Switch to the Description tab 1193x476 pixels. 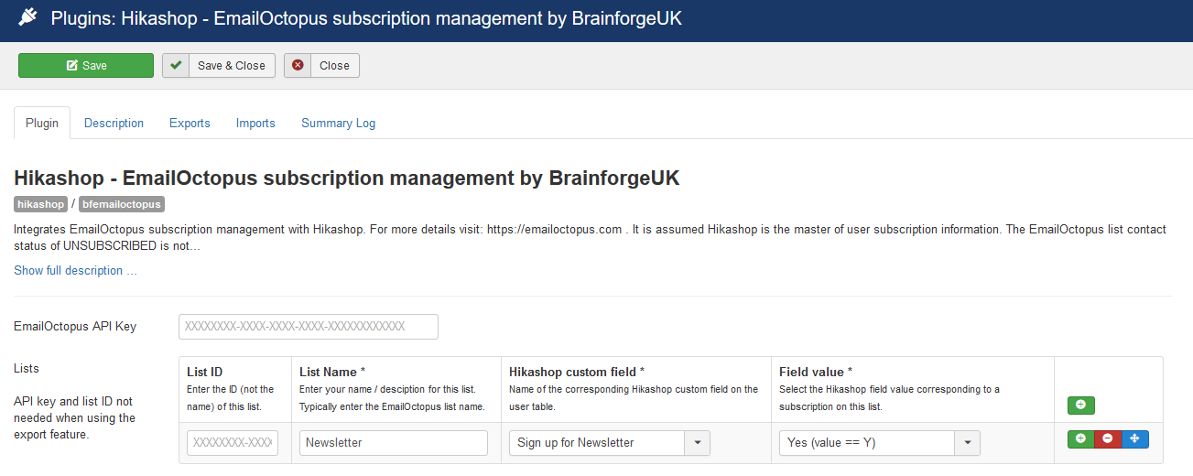point(114,123)
